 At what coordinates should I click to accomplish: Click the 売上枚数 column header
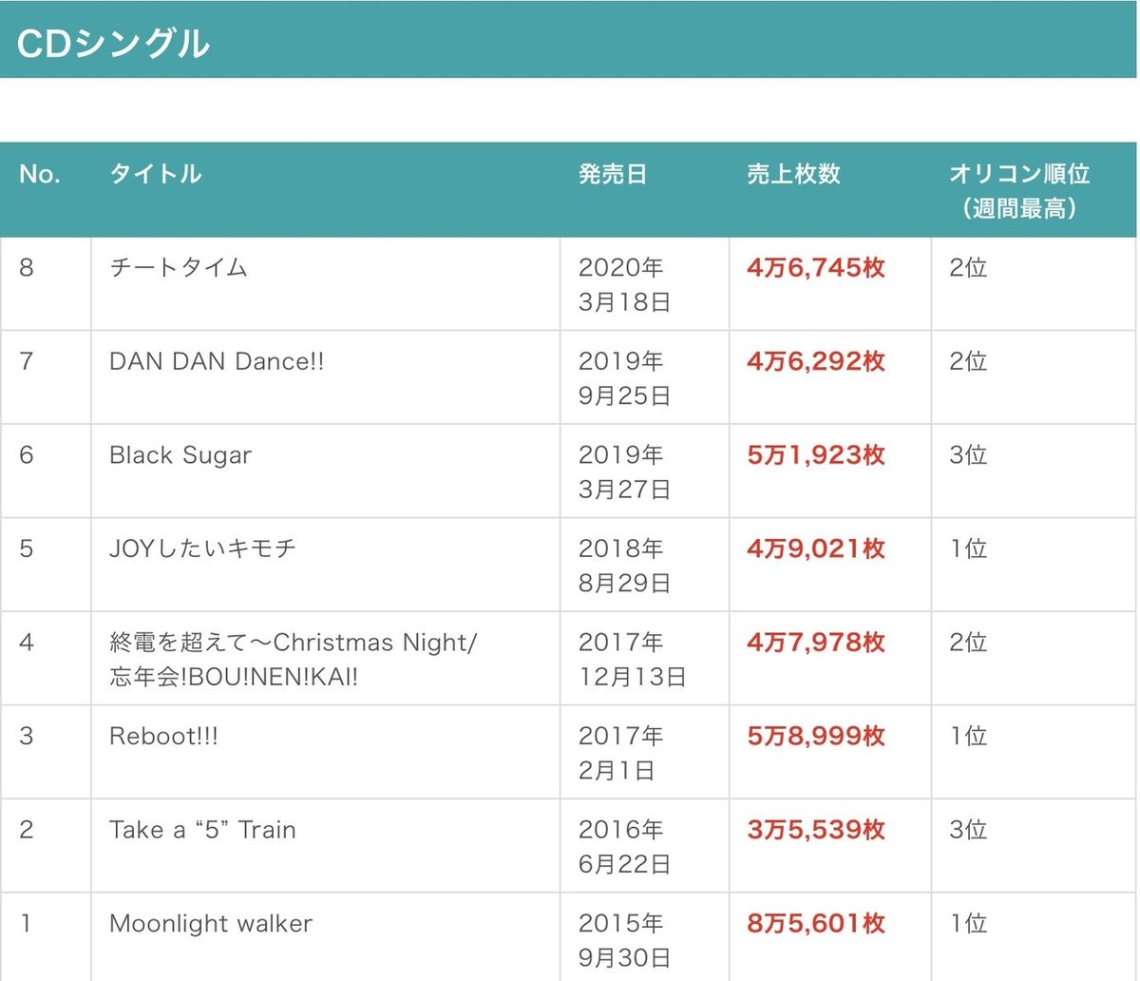[794, 174]
